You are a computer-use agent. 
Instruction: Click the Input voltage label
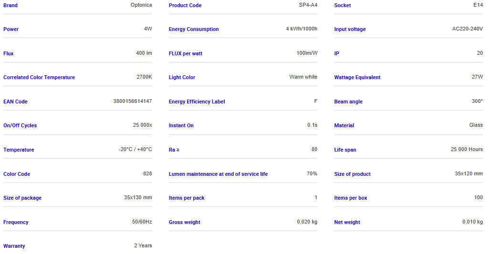point(350,29)
